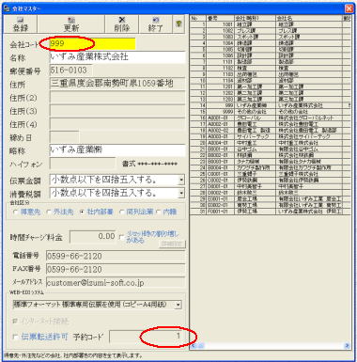
Task: Select list row 12 第二加工課
Action: pos(270,93)
